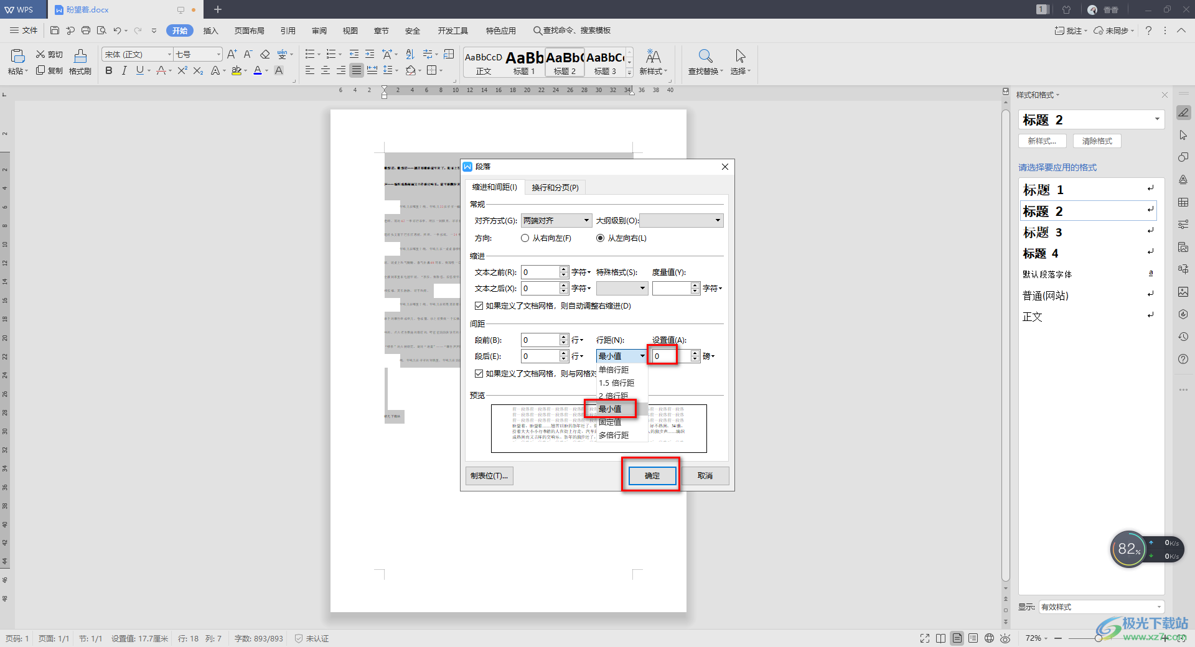Click the Save icon in quick toolbar
The height and width of the screenshot is (647, 1195).
55,30
